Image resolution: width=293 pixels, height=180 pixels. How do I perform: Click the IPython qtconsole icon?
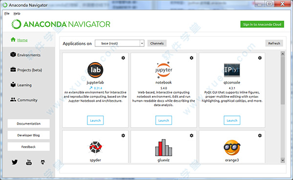[232, 70]
